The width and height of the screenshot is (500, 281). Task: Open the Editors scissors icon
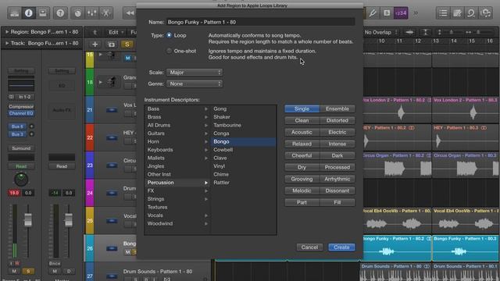(106, 12)
